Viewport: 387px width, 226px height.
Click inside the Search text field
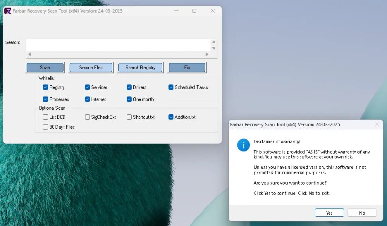point(118,45)
